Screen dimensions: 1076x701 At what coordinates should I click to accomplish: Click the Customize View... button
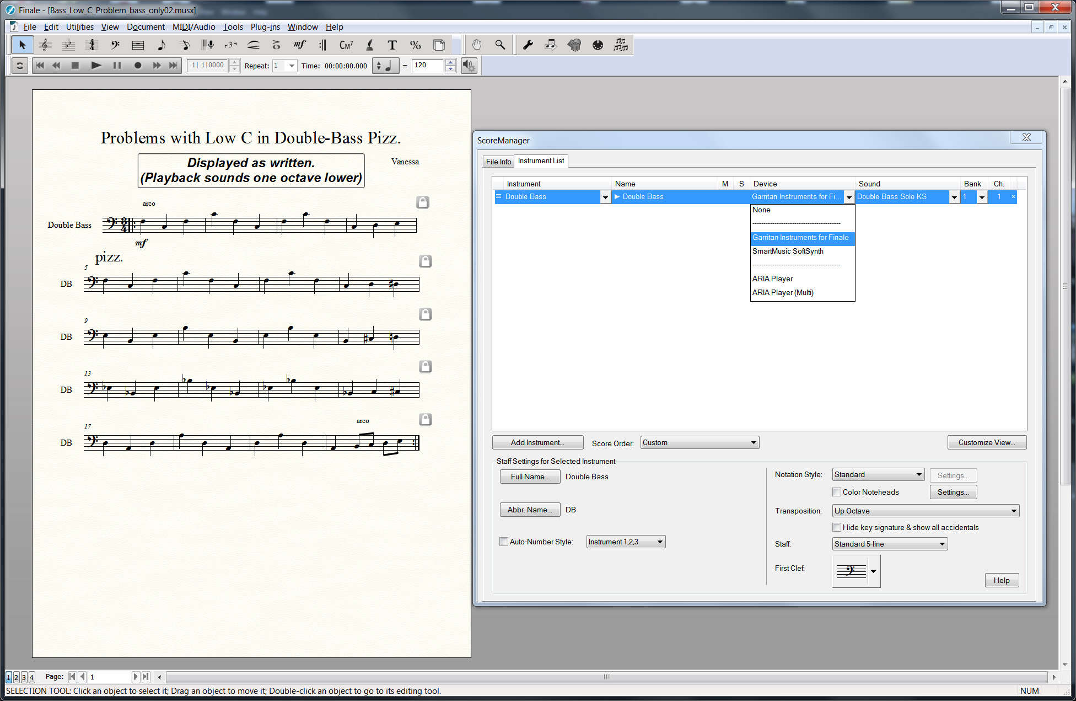[x=986, y=442]
